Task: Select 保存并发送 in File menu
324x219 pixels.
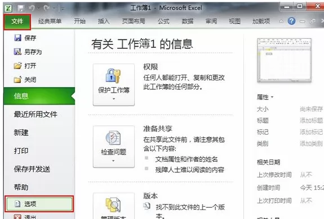Action: coord(32,169)
